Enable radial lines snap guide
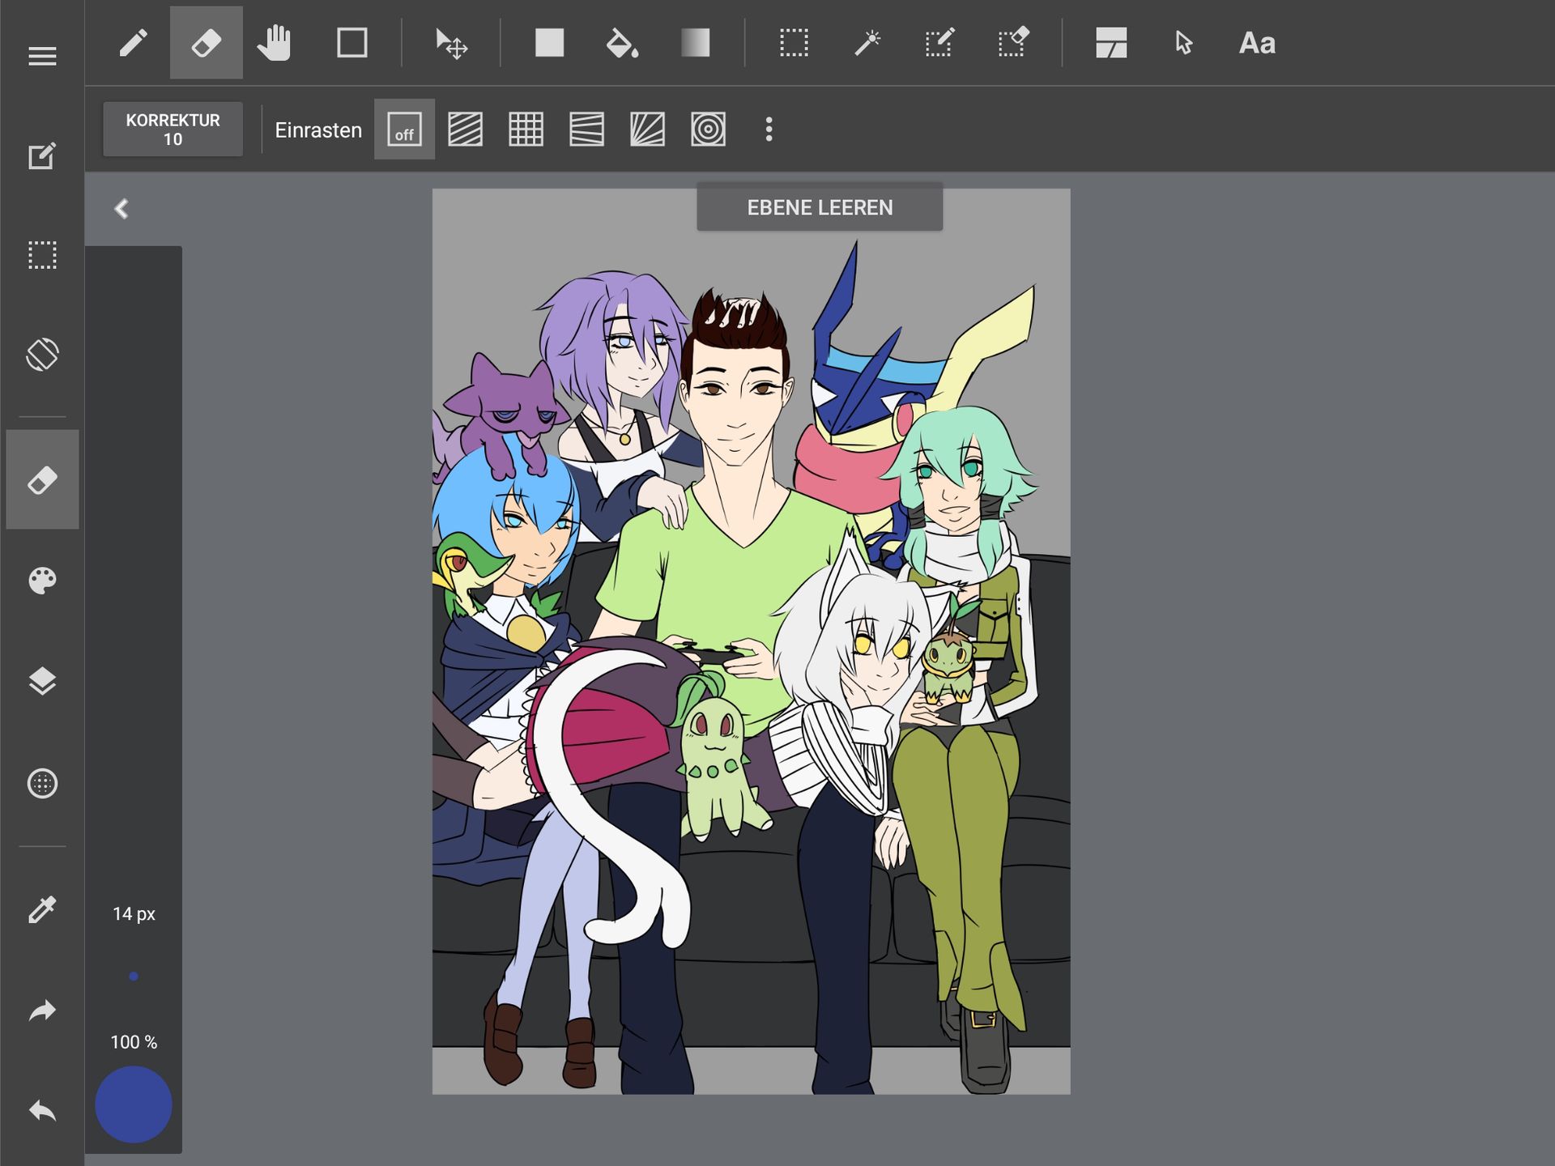 pyautogui.click(x=647, y=130)
